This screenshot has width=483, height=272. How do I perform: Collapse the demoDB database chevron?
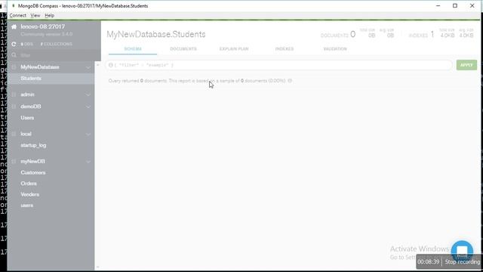88,107
